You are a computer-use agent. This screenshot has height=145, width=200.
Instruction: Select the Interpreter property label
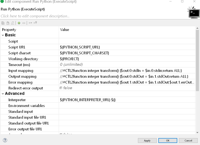coord(17,100)
